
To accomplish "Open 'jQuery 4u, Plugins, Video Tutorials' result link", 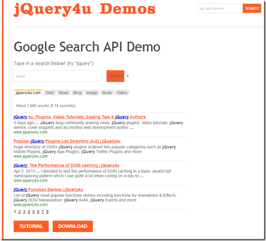I will 80,117.
